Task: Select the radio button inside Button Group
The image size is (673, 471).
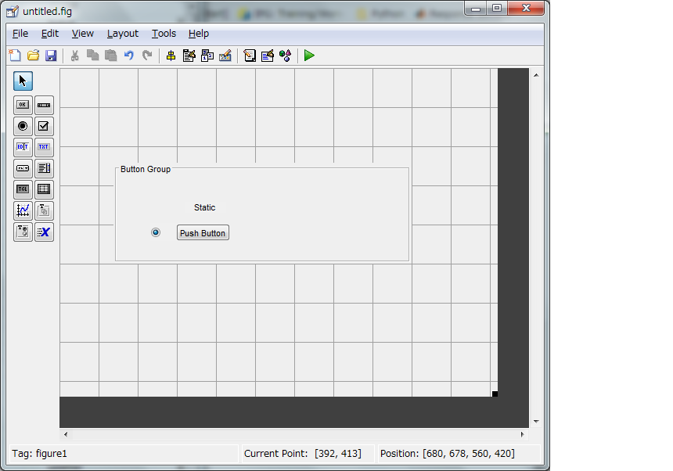Action: (156, 232)
